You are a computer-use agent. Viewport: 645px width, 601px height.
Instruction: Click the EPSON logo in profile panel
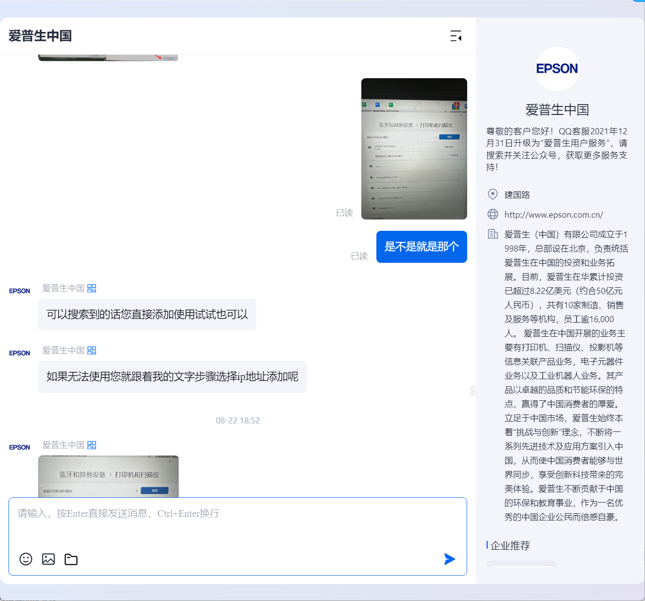click(x=557, y=69)
